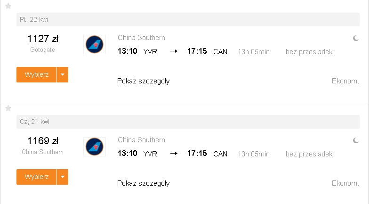The width and height of the screenshot is (370, 204).
Task: Favorite the 1169 zł flight with star
Action: (8, 108)
